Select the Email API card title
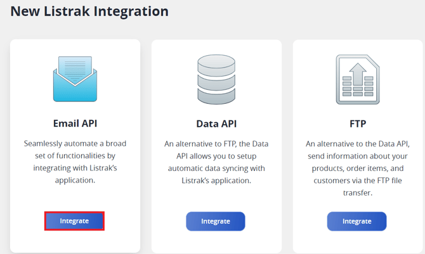This screenshot has height=254, width=425. pyautogui.click(x=75, y=123)
